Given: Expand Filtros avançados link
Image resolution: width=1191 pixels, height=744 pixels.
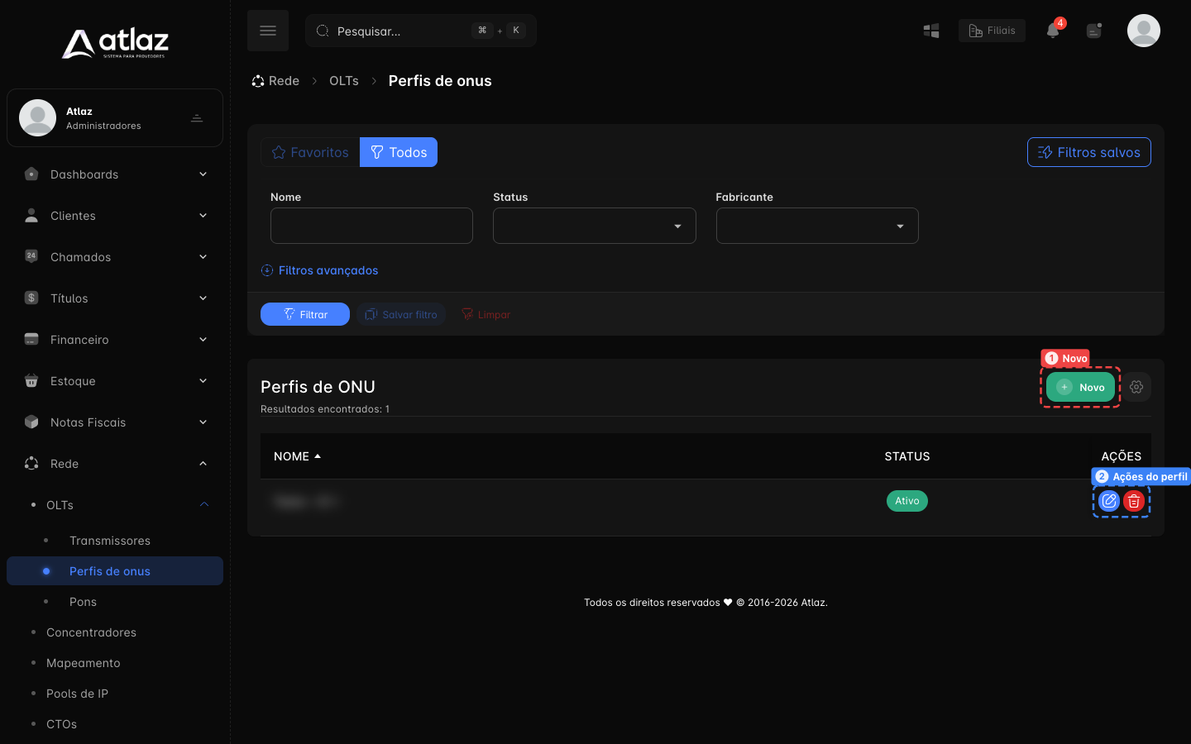Looking at the screenshot, I should point(319,270).
